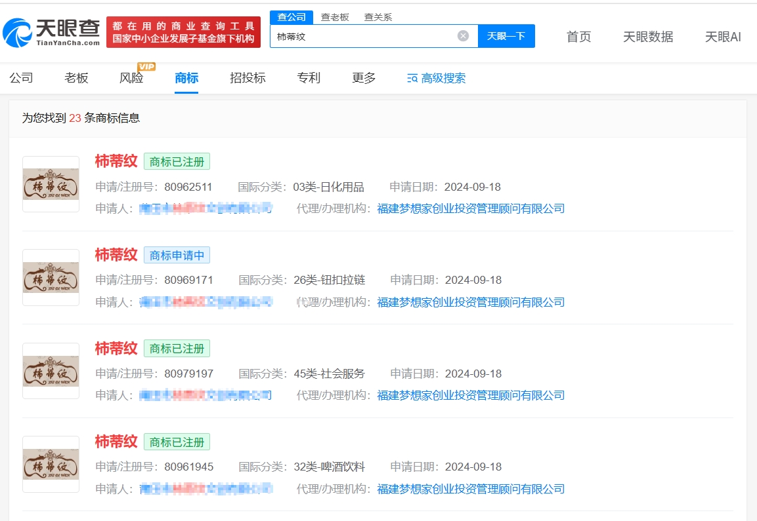Viewport: 757px width, 521px height.
Task: Click the 45类-社会服务 classification text
Action: tap(329, 374)
